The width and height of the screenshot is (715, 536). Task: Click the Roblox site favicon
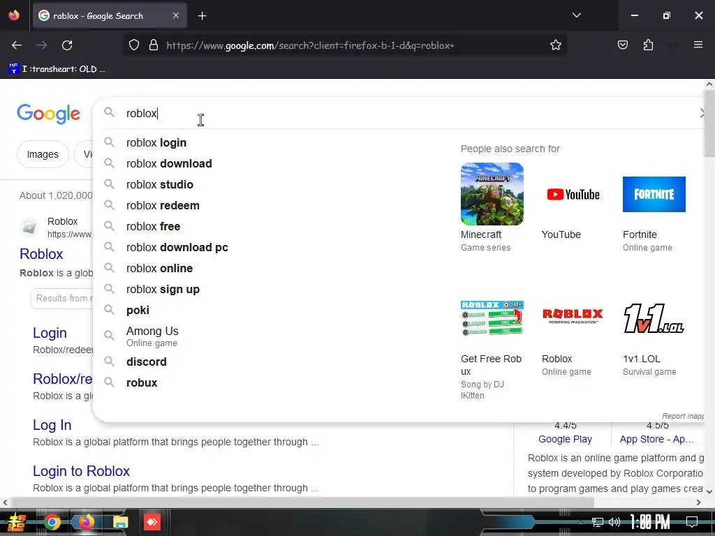pyautogui.click(x=29, y=227)
